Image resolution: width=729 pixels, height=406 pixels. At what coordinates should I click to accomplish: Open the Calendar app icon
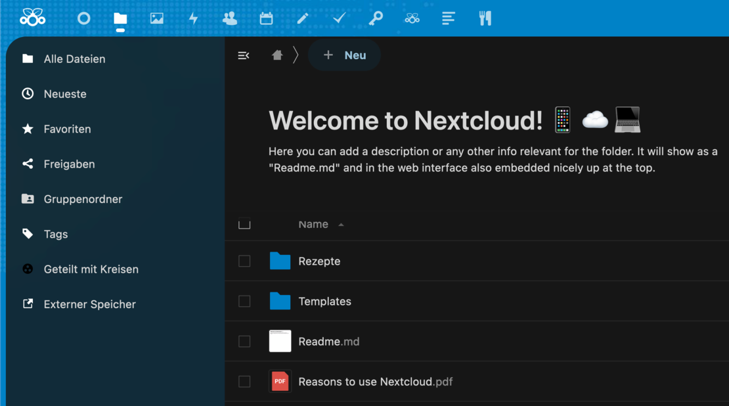(266, 18)
